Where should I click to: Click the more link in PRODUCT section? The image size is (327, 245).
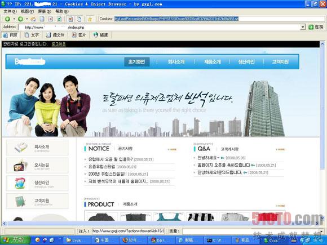tap(281, 206)
